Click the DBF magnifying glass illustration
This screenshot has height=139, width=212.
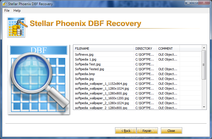(39, 80)
